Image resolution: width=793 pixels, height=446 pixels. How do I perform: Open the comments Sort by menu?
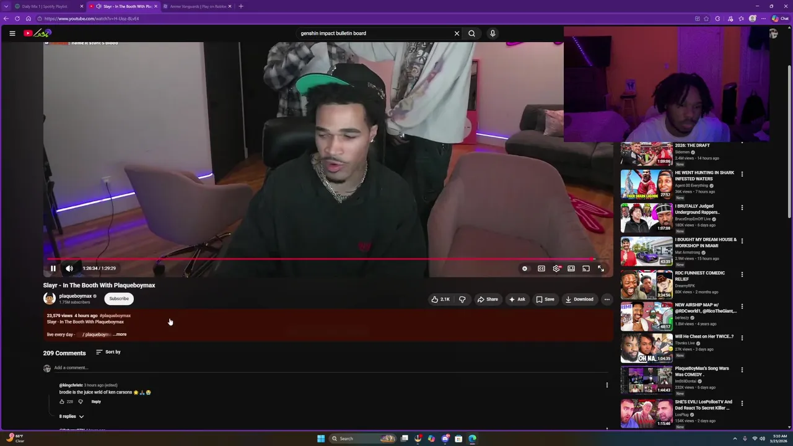tap(108, 352)
